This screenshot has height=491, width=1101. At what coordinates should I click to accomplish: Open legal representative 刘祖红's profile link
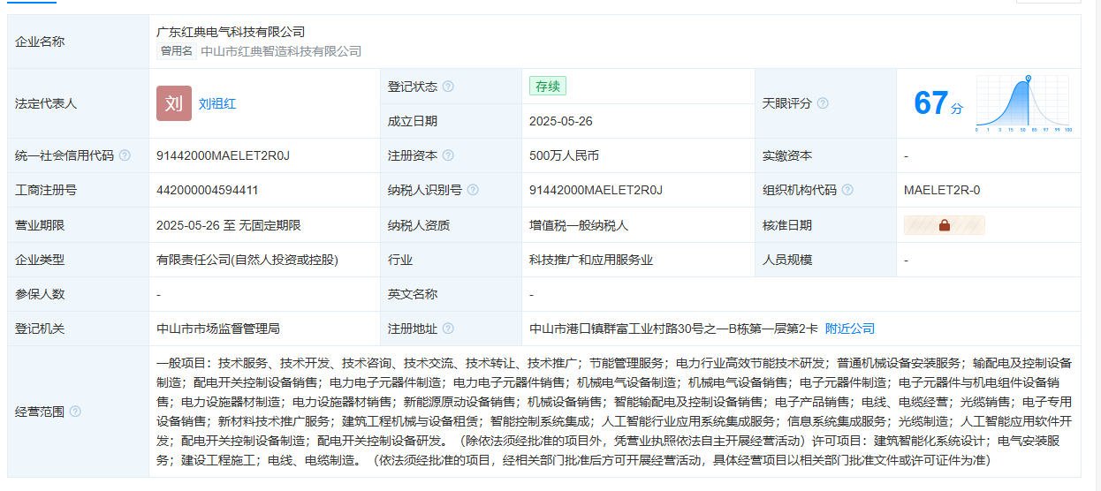click(217, 103)
